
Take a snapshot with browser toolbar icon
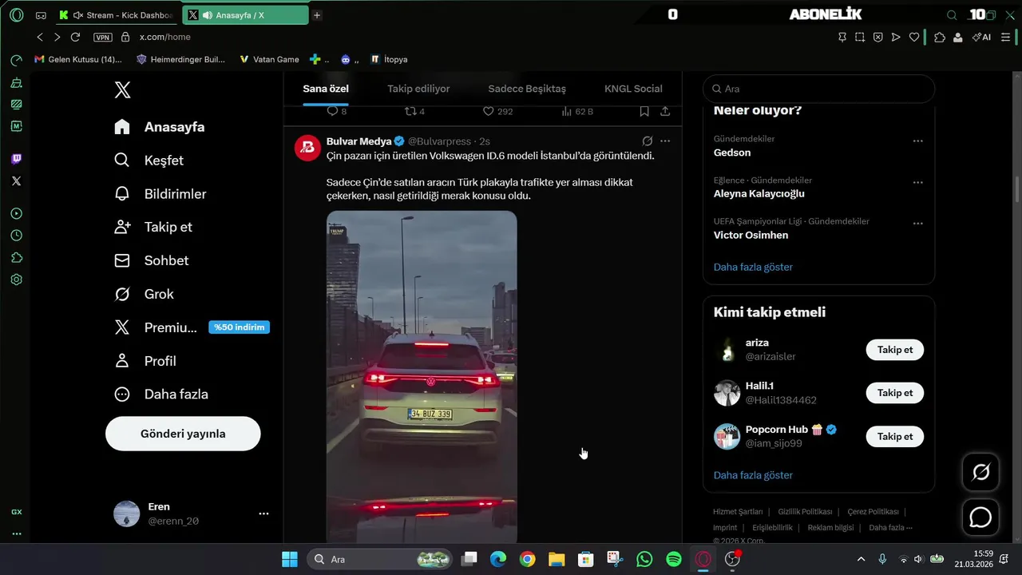860,37
